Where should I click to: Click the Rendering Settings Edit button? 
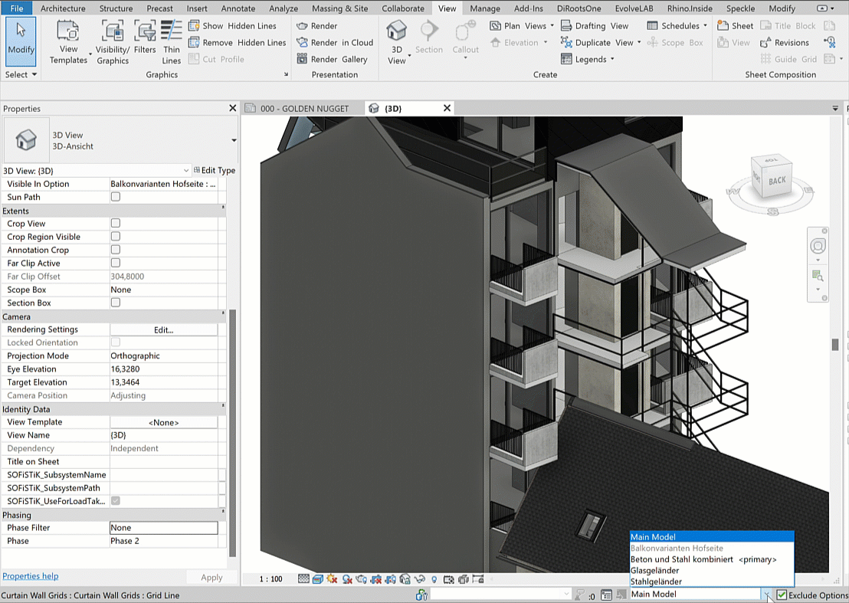click(163, 329)
